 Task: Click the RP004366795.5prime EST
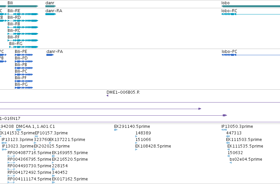coord(12,163)
